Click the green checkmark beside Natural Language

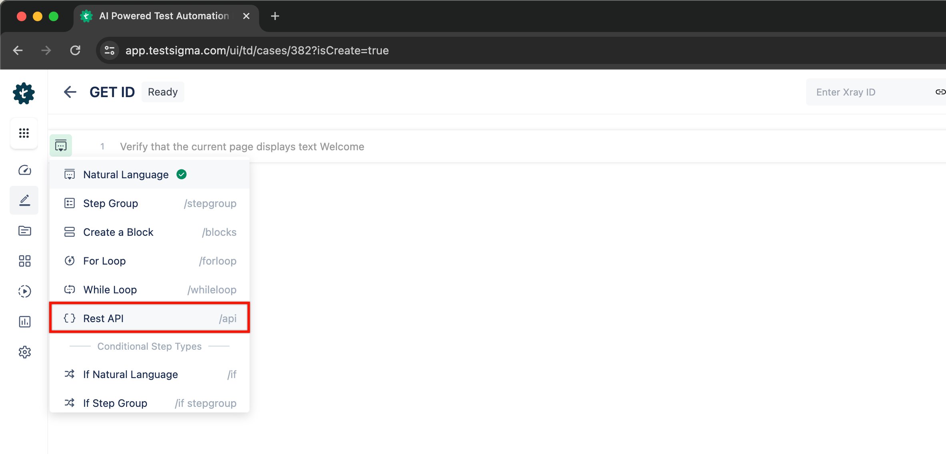point(181,174)
